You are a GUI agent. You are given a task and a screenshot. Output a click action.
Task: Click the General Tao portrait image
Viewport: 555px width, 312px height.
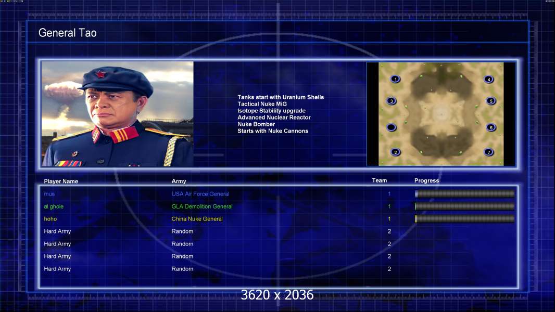coord(118,114)
